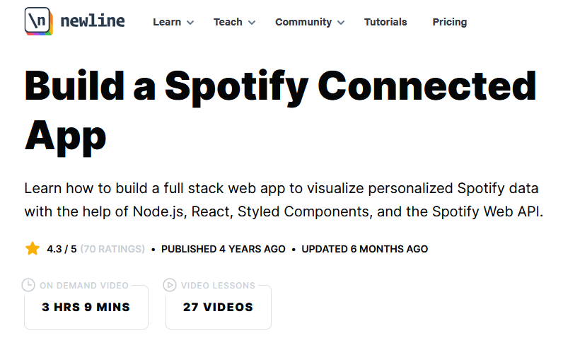Click the 4.3 / 5 rating value

tap(62, 249)
